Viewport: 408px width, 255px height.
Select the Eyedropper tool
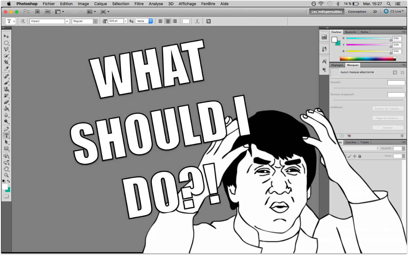click(6, 69)
